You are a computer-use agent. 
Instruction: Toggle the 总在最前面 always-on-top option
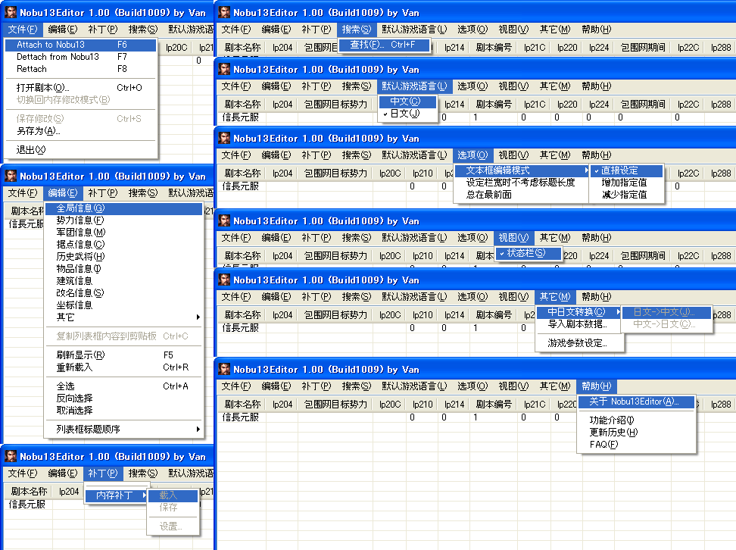[522, 195]
